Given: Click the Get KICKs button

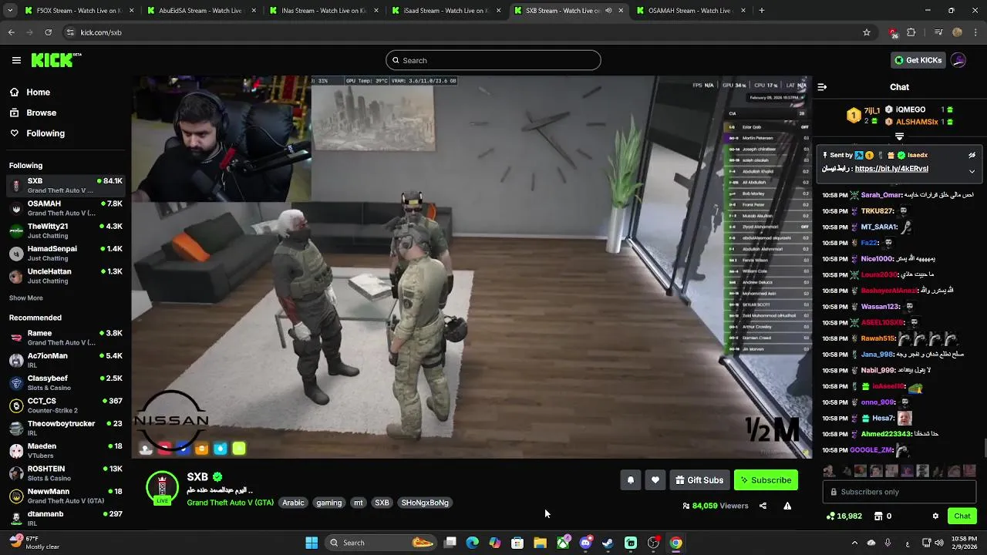Looking at the screenshot, I should [x=918, y=60].
